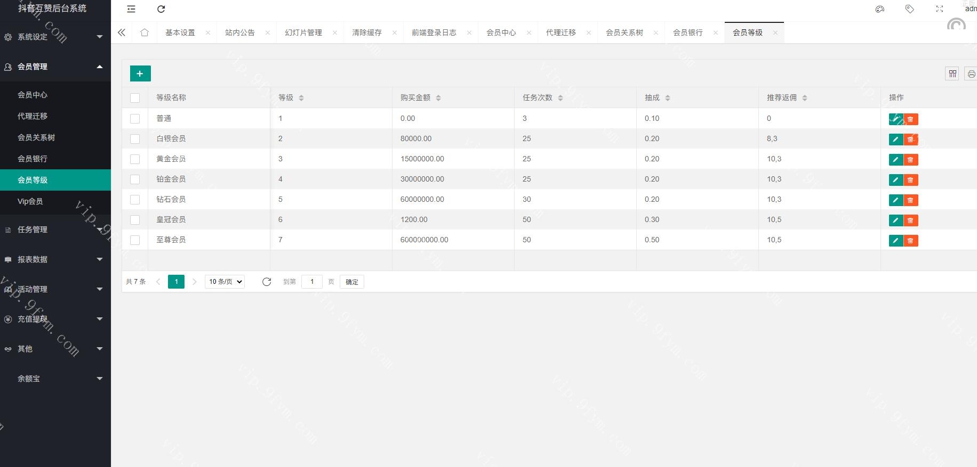Open the 10 条/页 page size dropdown

pyautogui.click(x=225, y=282)
